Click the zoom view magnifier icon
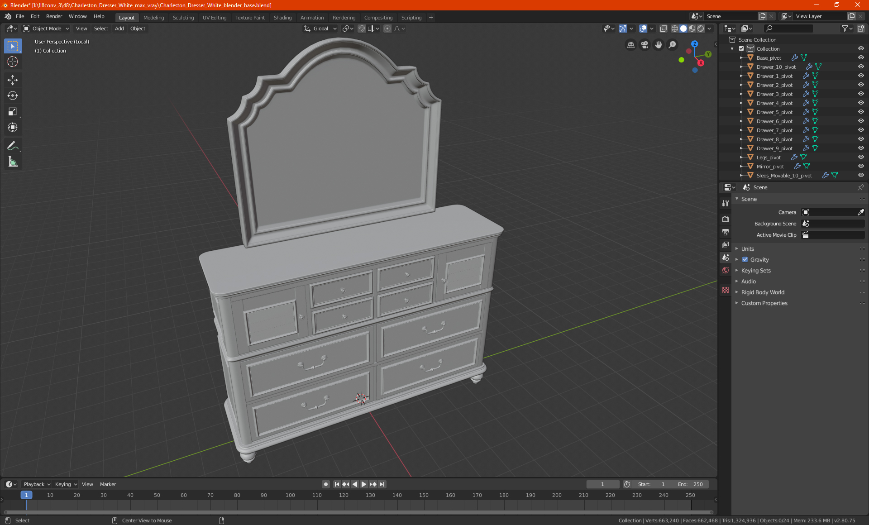This screenshot has width=869, height=525. (673, 45)
